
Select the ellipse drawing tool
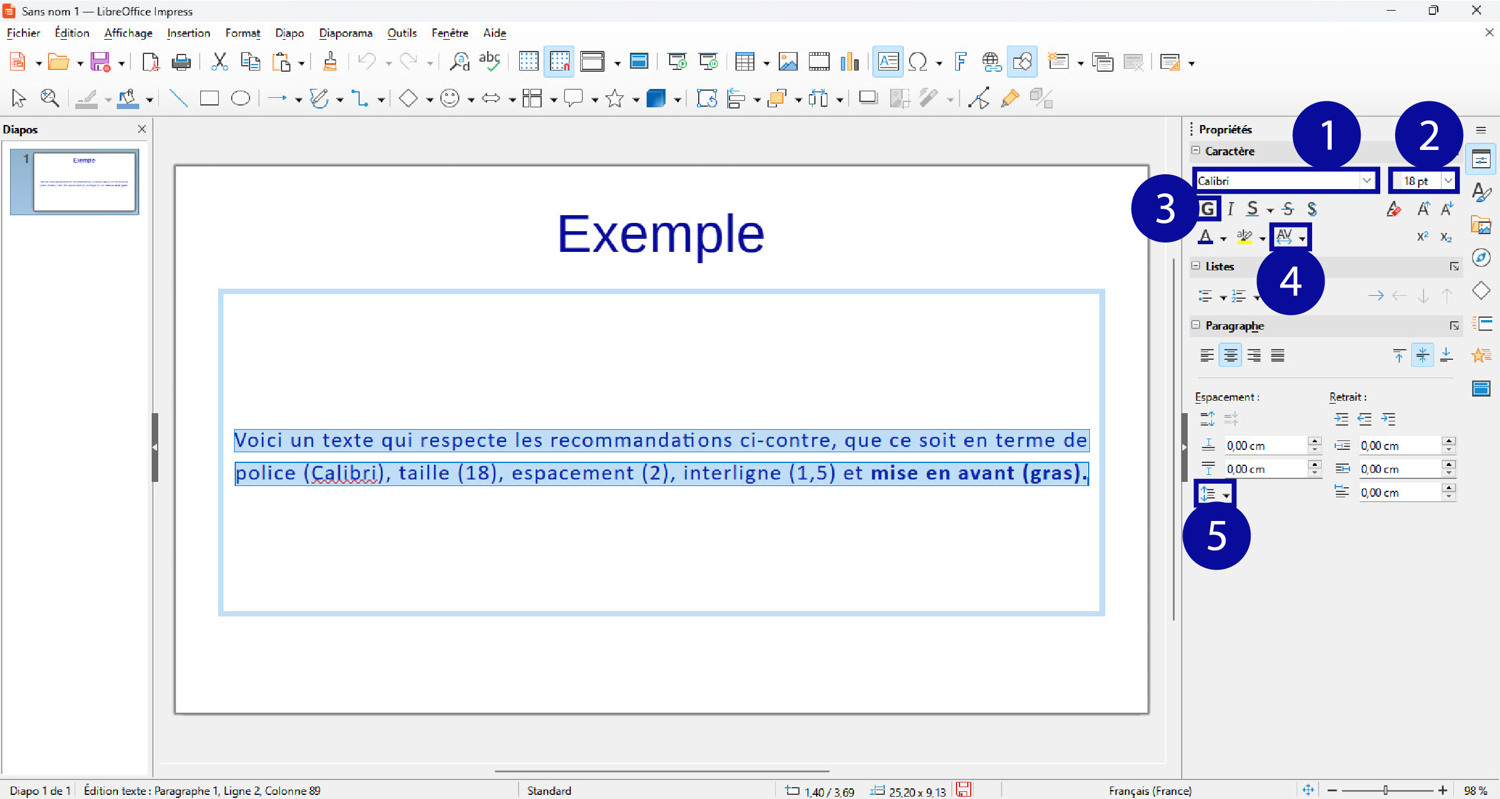point(240,98)
